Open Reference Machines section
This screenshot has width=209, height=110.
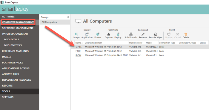(15, 51)
